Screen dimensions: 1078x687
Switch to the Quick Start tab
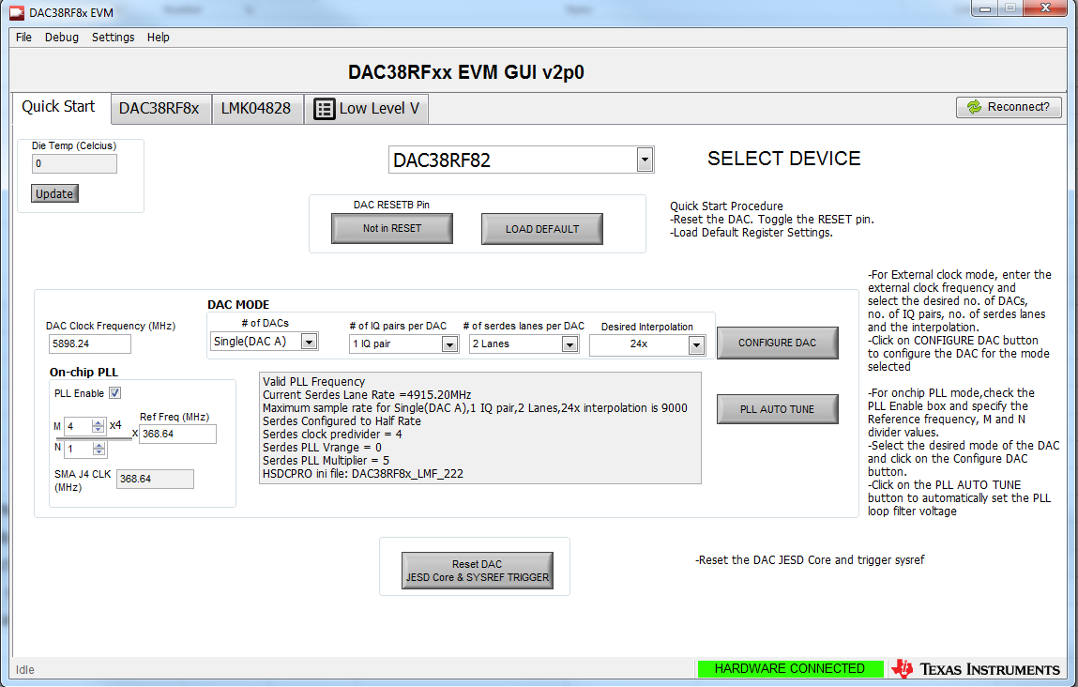click(61, 108)
